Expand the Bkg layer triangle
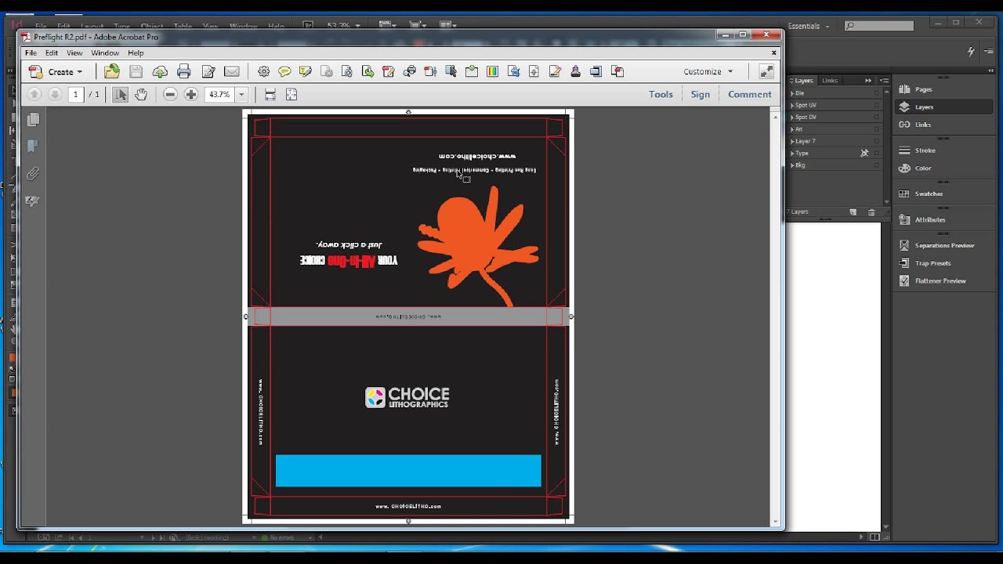Viewport: 1003px width, 564px height. [x=792, y=165]
